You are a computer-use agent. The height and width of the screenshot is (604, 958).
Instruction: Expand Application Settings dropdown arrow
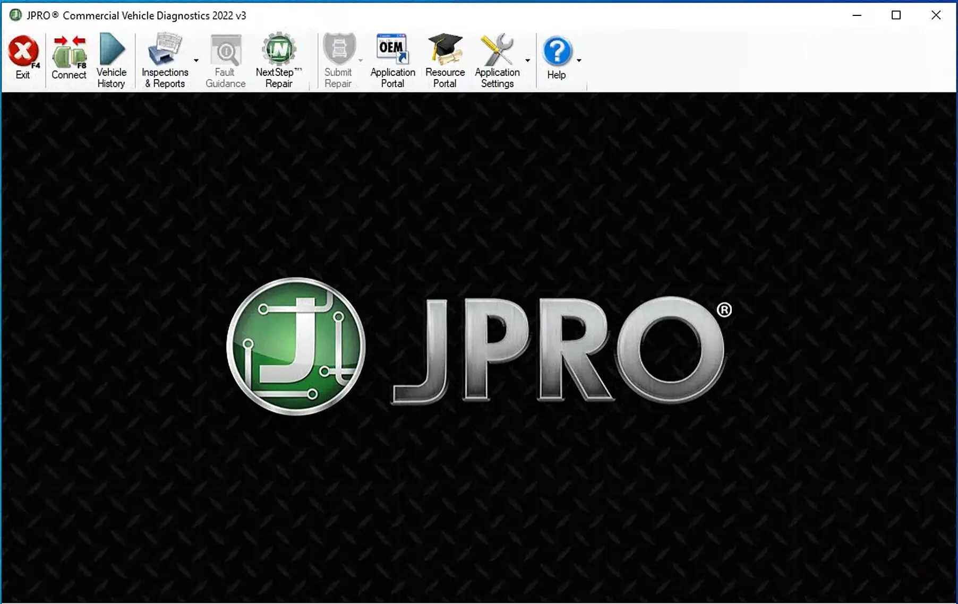[x=527, y=61]
